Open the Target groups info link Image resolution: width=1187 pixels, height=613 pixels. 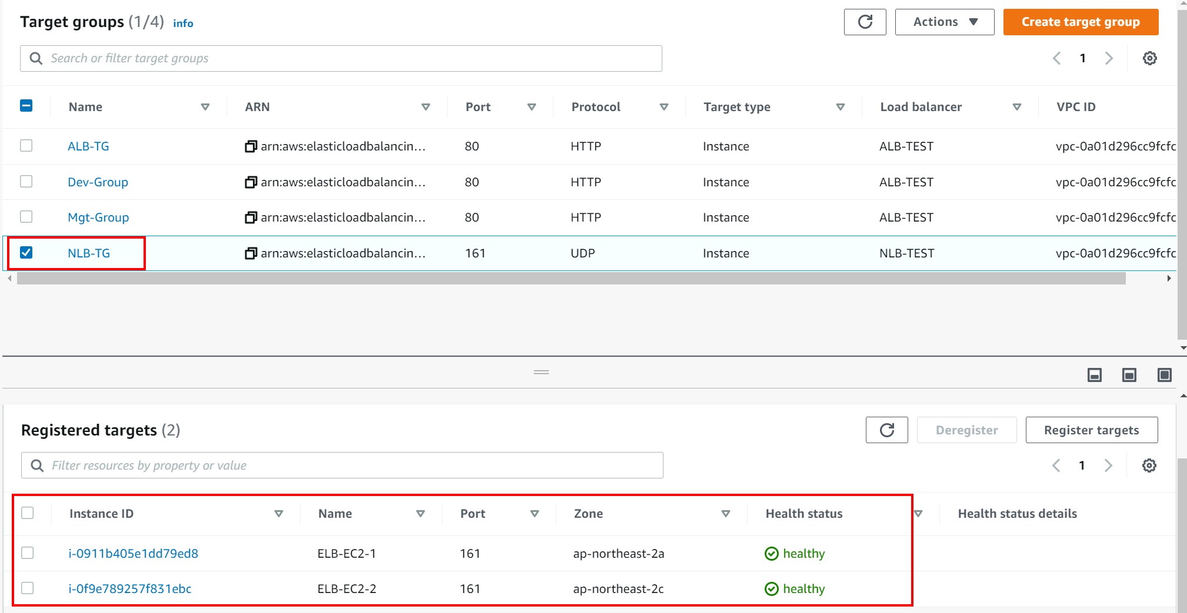[183, 24]
